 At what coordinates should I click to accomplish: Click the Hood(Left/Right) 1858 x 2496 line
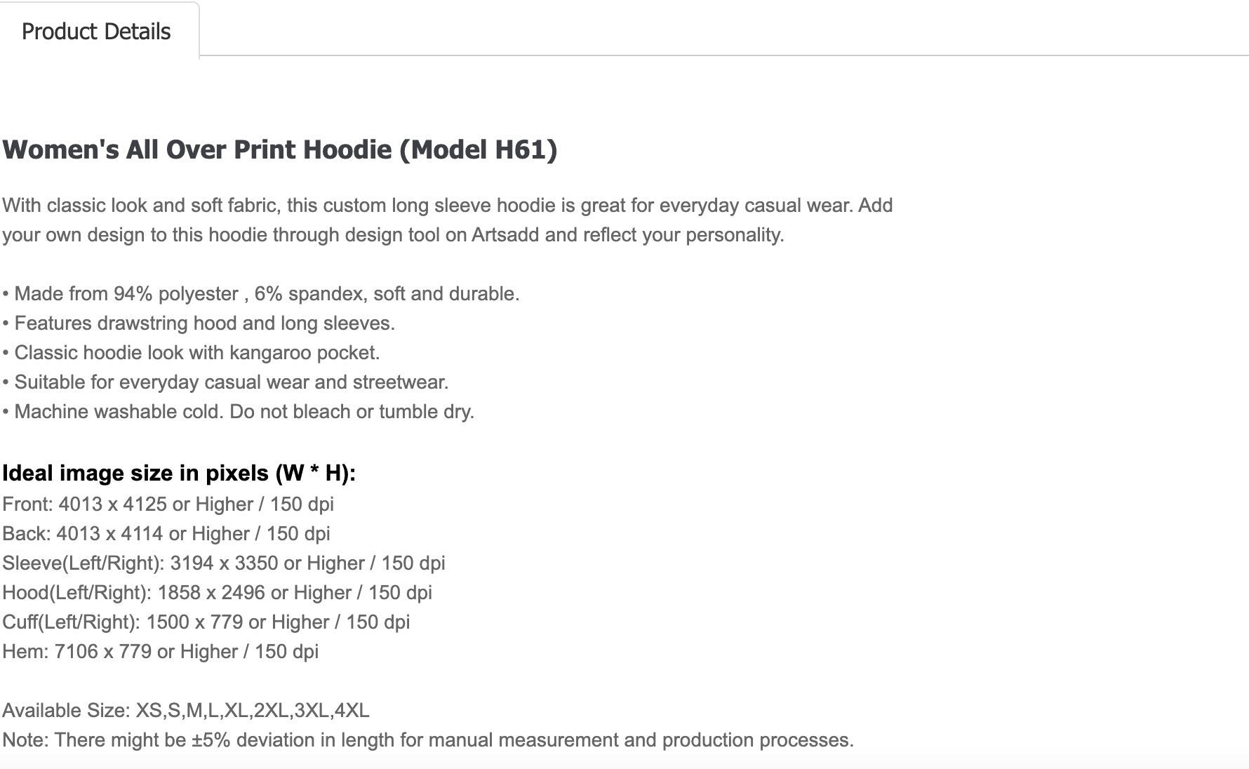[217, 593]
